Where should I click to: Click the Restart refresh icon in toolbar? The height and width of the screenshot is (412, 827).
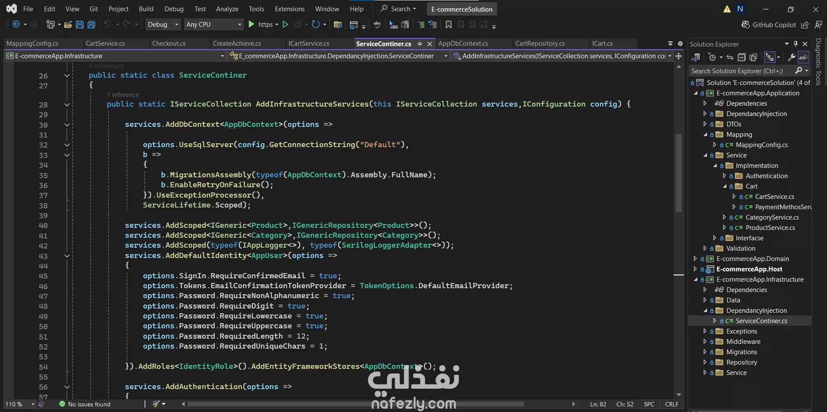pyautogui.click(x=316, y=25)
